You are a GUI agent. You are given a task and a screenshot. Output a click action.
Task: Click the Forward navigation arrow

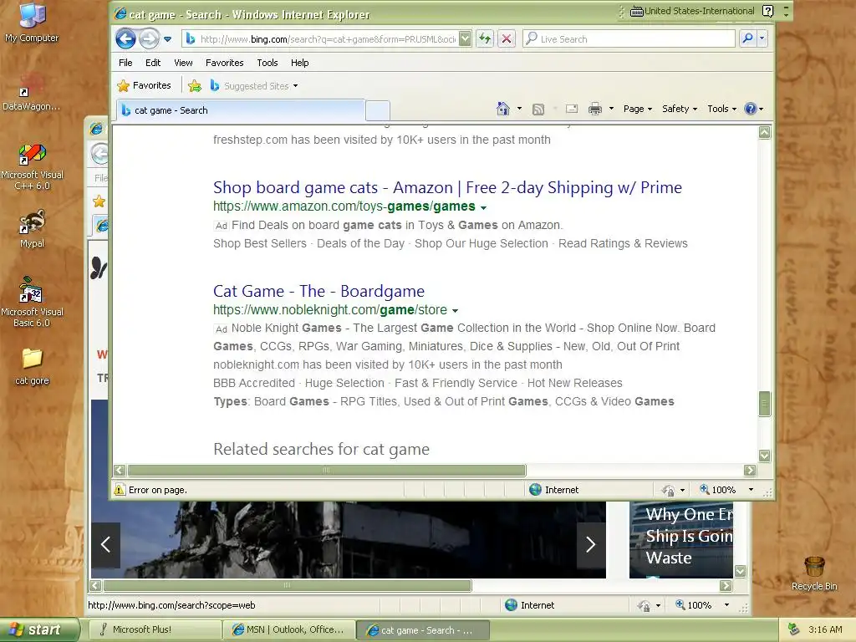click(x=149, y=38)
